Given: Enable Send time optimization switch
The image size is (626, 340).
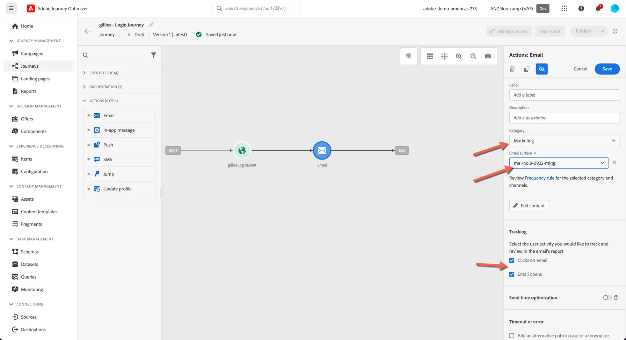Looking at the screenshot, I should 607,298.
